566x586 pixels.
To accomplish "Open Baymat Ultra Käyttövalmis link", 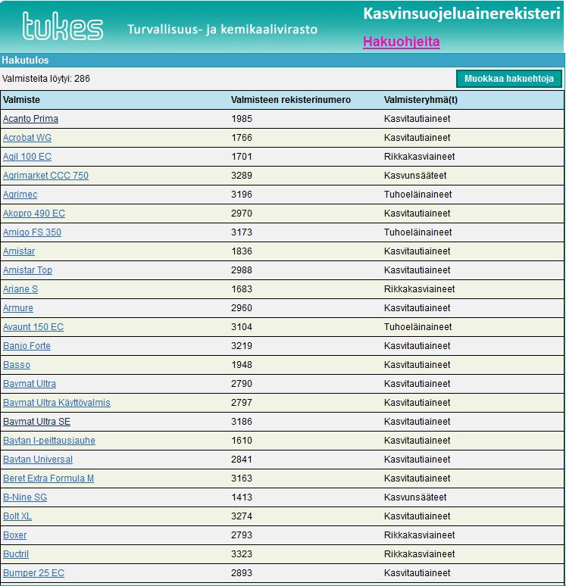I will [x=57, y=403].
